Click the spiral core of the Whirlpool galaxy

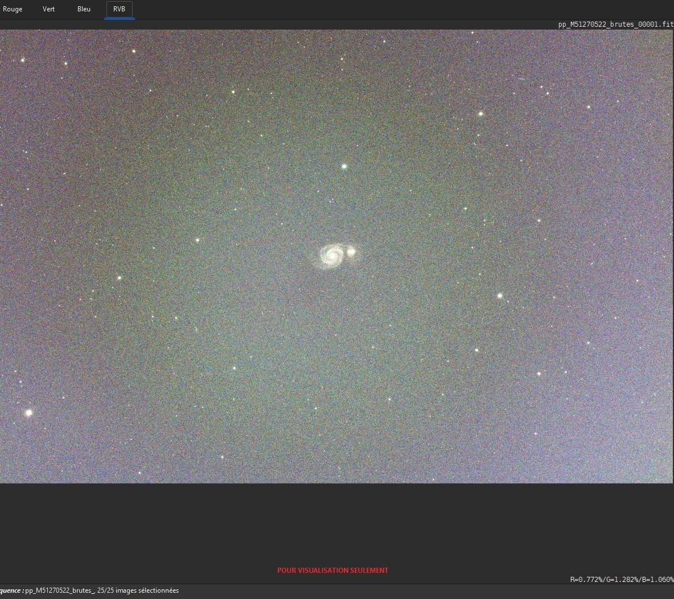[332, 255]
